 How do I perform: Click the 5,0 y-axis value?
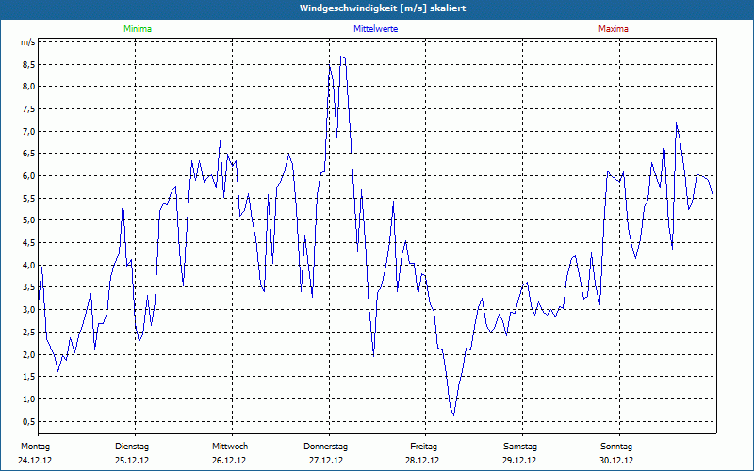[29, 220]
